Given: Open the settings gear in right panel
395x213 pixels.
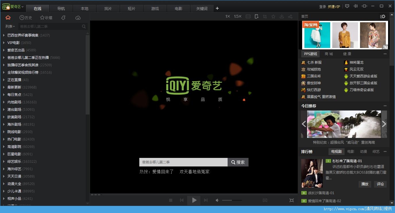Looking at the screenshot, I should pos(383,17).
